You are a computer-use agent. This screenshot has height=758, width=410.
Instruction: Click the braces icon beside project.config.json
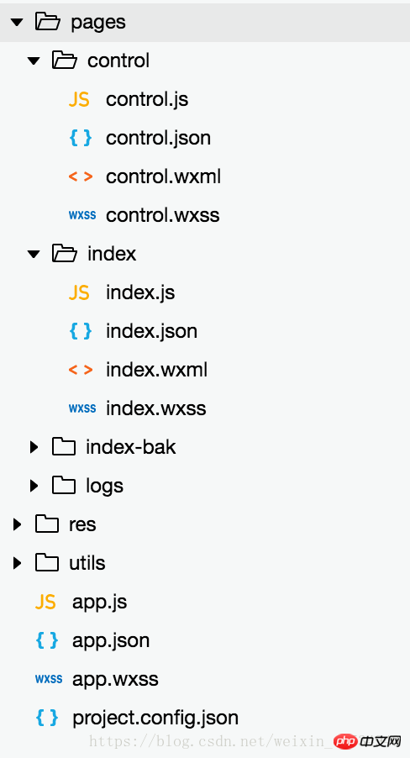click(47, 718)
